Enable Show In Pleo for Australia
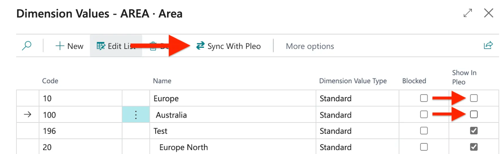This screenshot has height=154, width=501. pos(474,114)
